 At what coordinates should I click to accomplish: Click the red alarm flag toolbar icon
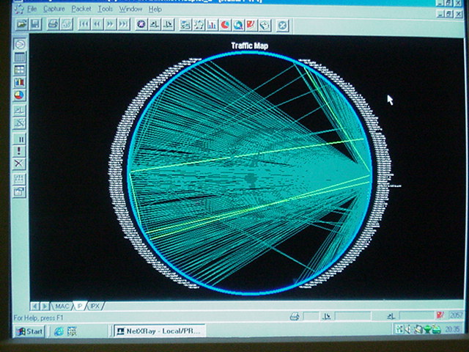(251, 25)
